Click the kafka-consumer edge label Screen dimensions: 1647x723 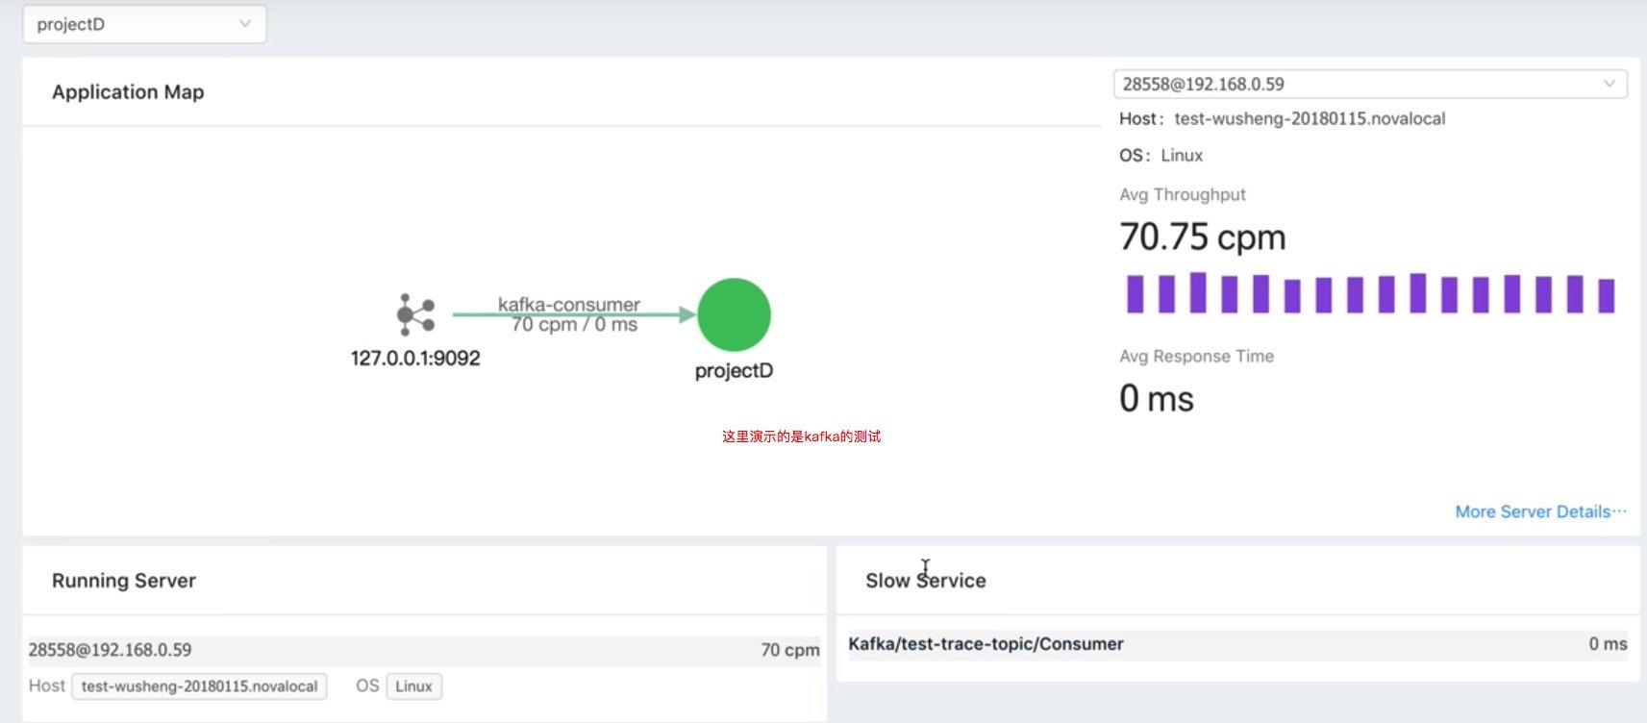point(568,305)
